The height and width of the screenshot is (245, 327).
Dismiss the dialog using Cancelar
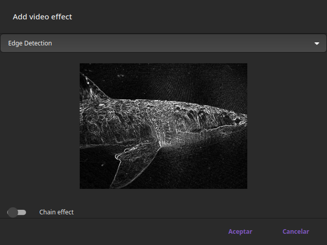click(x=296, y=231)
